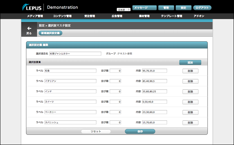
Task: Click the 並び順 field in スパニッシュ row
Action: [116, 122]
